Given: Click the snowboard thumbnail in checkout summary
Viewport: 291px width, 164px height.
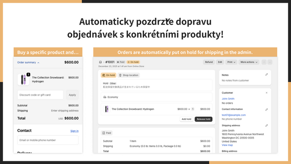Looking at the screenshot, I should click(23, 79).
